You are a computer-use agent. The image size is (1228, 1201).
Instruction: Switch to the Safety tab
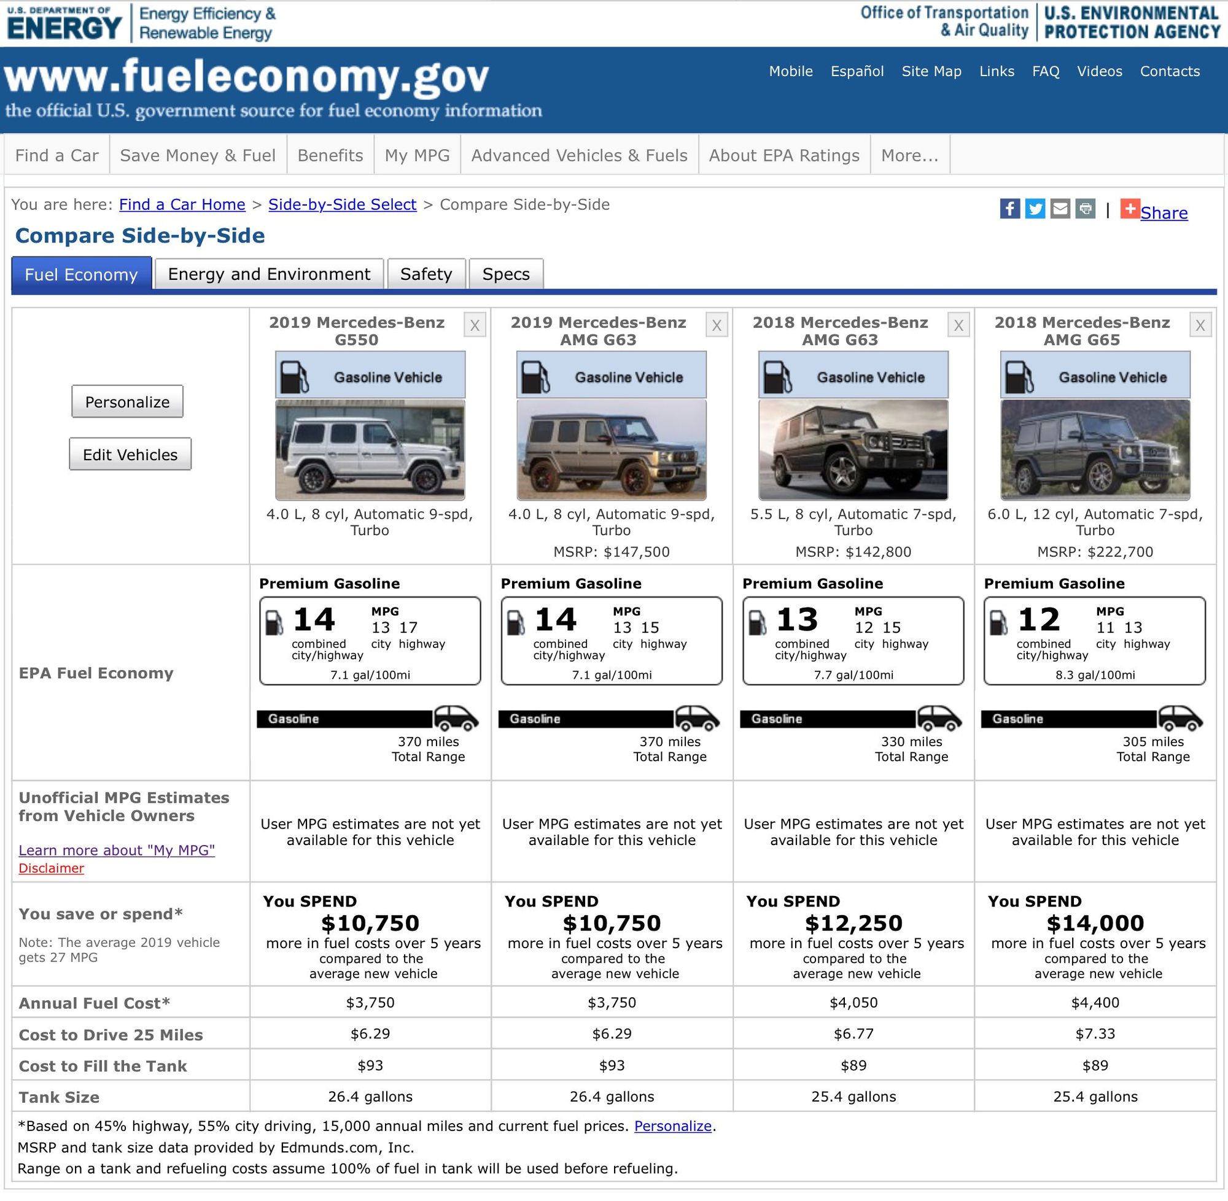pyautogui.click(x=427, y=274)
